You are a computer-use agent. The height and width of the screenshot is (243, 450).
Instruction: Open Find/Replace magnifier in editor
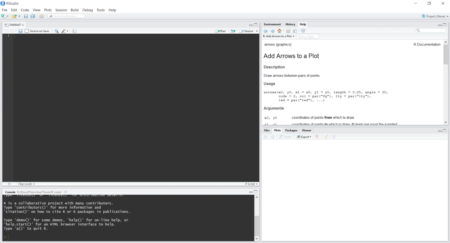[57, 31]
